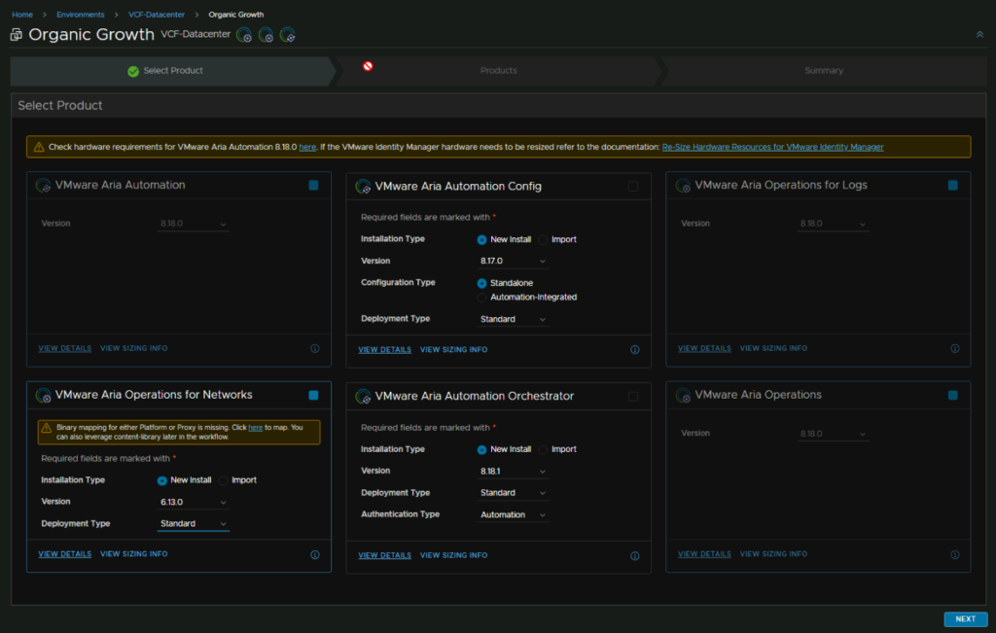Open info icon on Aria Operations for Networks card

click(315, 555)
